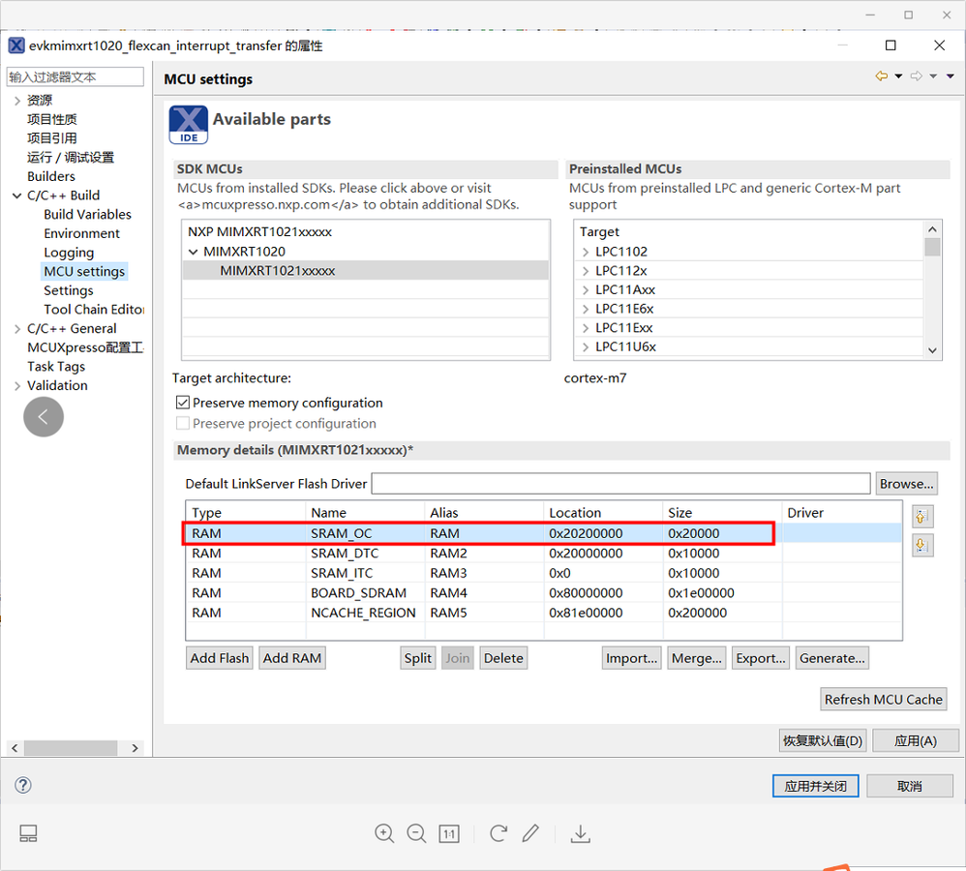Click the filter text input field

[x=75, y=77]
